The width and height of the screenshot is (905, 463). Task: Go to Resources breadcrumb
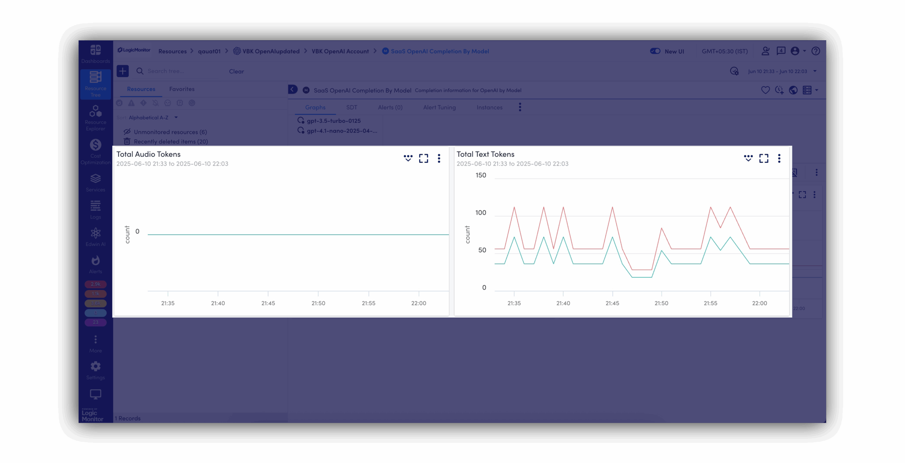[x=172, y=51]
